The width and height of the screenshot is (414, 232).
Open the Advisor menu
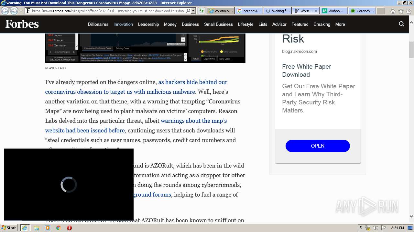(x=279, y=24)
